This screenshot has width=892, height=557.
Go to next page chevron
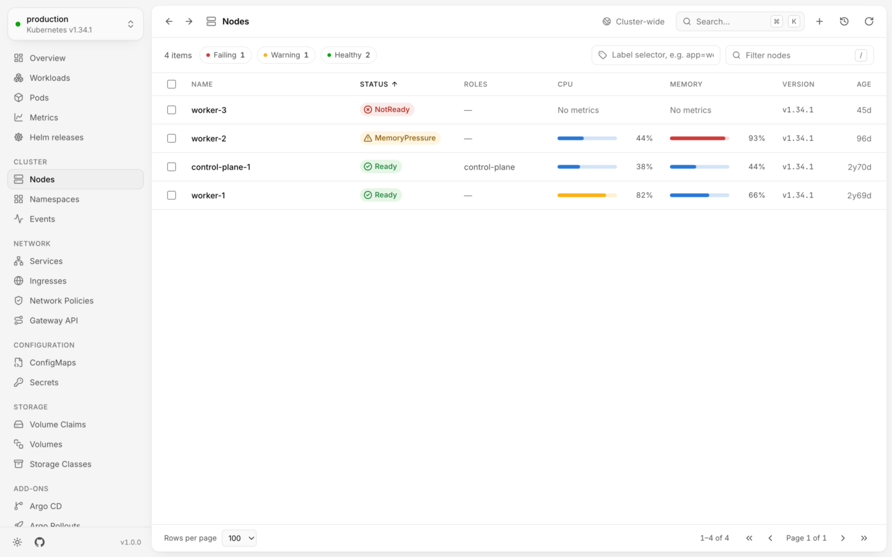pyautogui.click(x=843, y=538)
